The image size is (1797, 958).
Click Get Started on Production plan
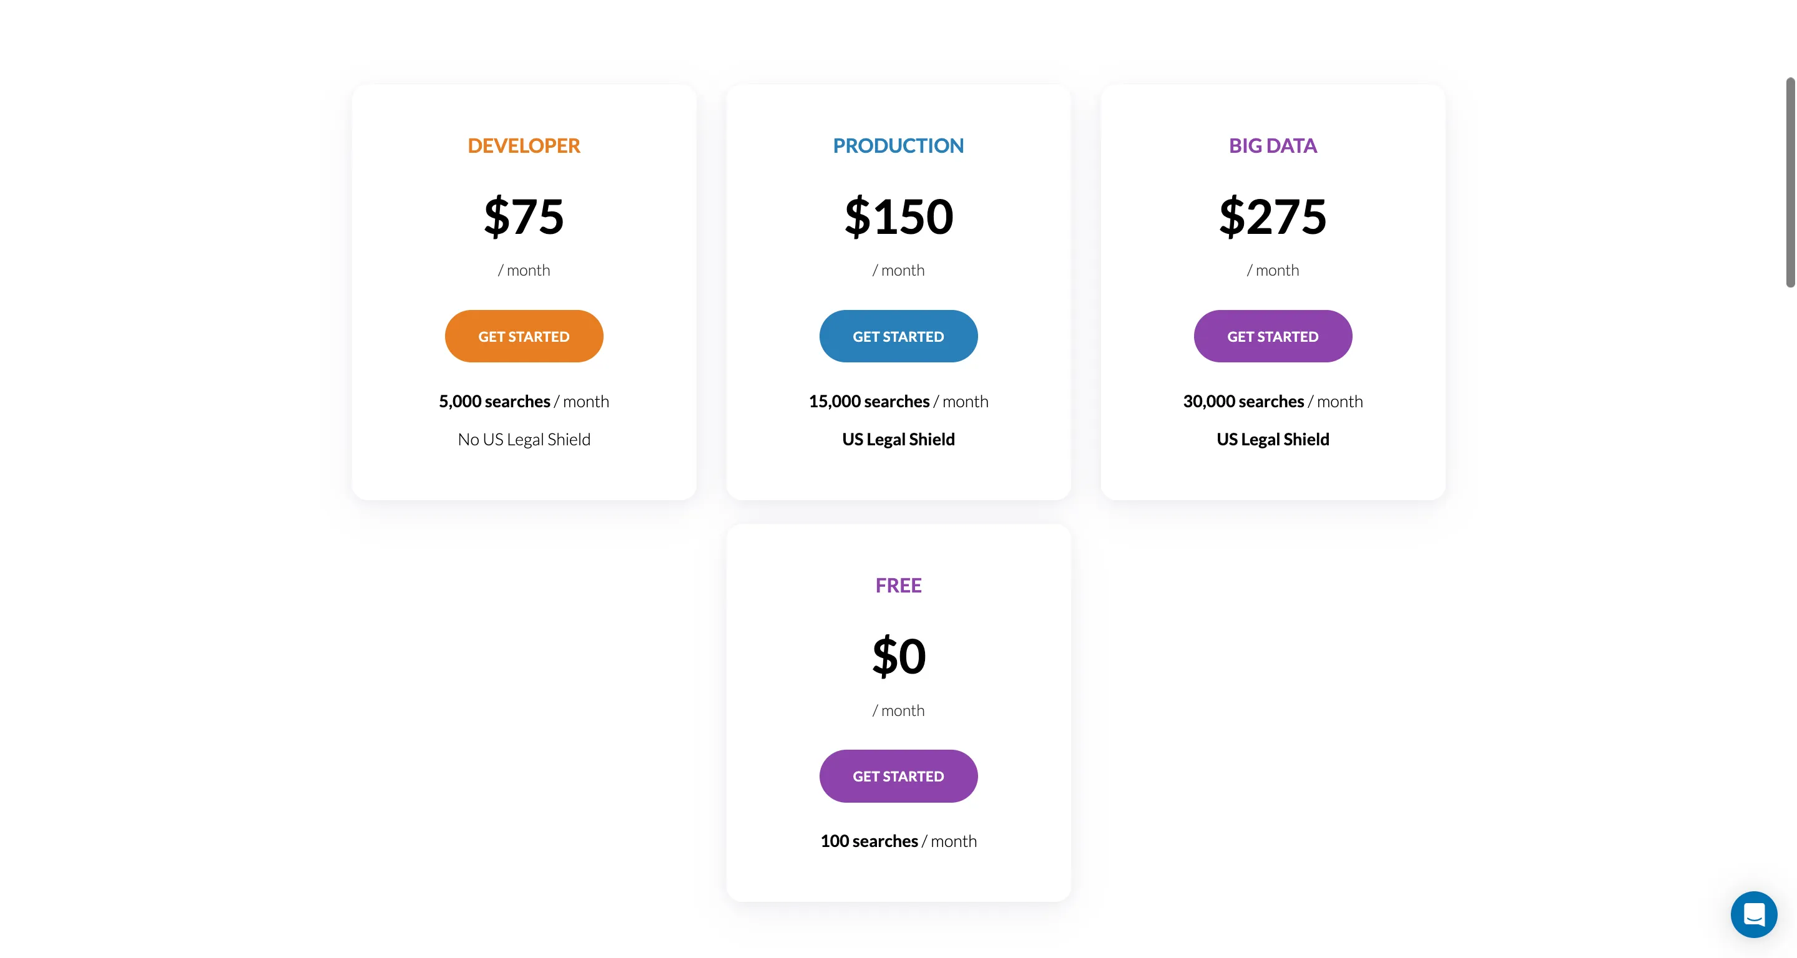point(899,336)
